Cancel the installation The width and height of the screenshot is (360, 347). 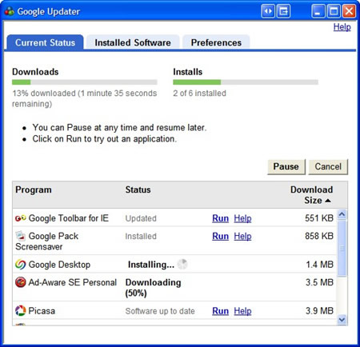click(328, 167)
